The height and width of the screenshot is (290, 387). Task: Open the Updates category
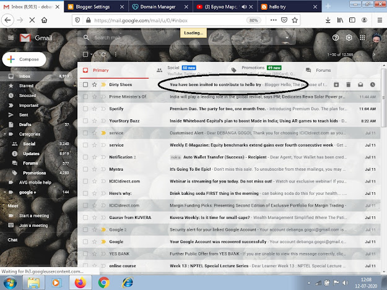coord(31,153)
